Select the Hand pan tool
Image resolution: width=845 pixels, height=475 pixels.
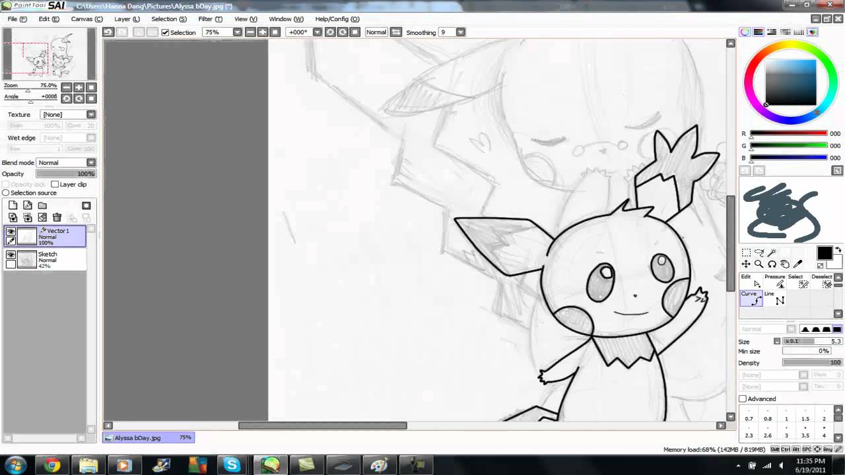click(785, 265)
